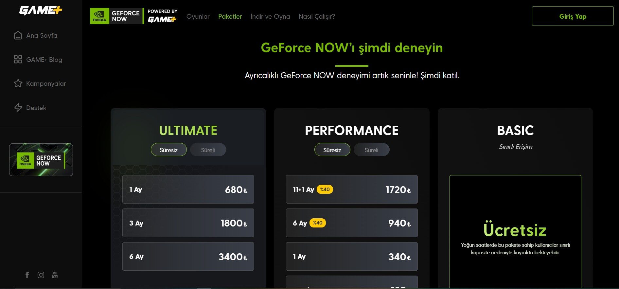Visit the Facebook page icon
Viewport: 619px width, 289px height.
tap(27, 275)
